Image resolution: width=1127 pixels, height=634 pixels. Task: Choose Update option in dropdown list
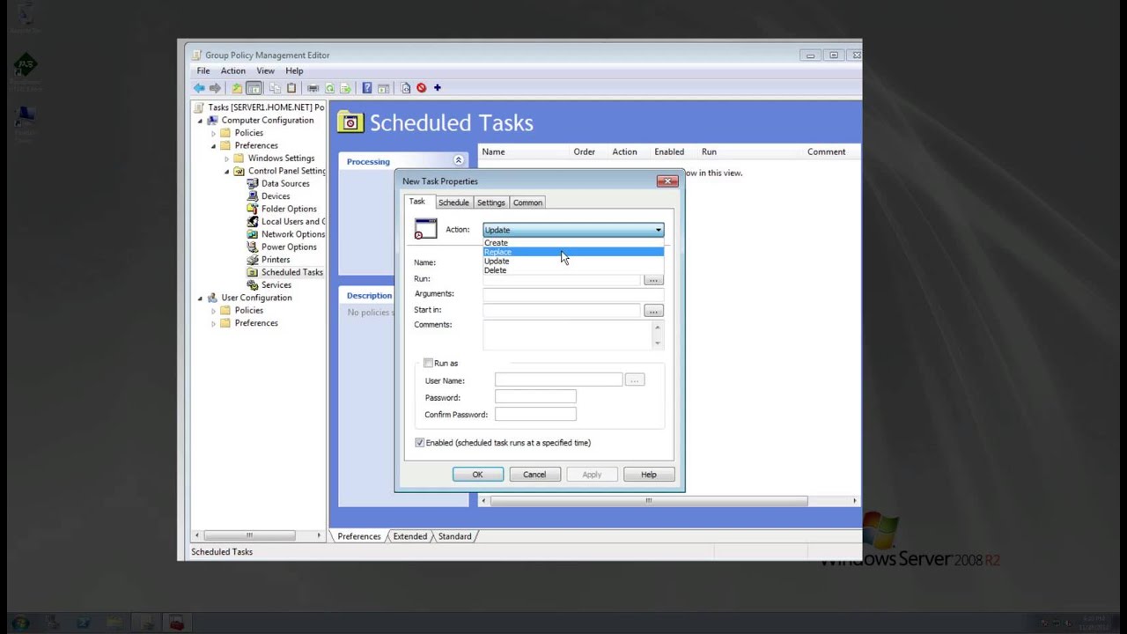click(x=573, y=261)
